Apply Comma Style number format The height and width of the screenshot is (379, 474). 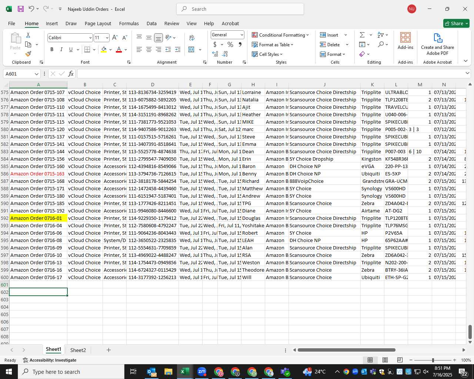(240, 44)
